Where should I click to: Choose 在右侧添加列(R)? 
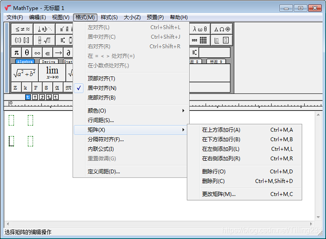point(244,158)
